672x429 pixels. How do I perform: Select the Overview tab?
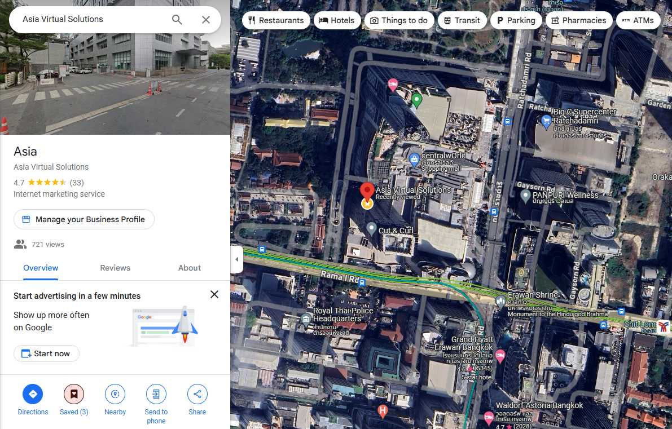(41, 268)
